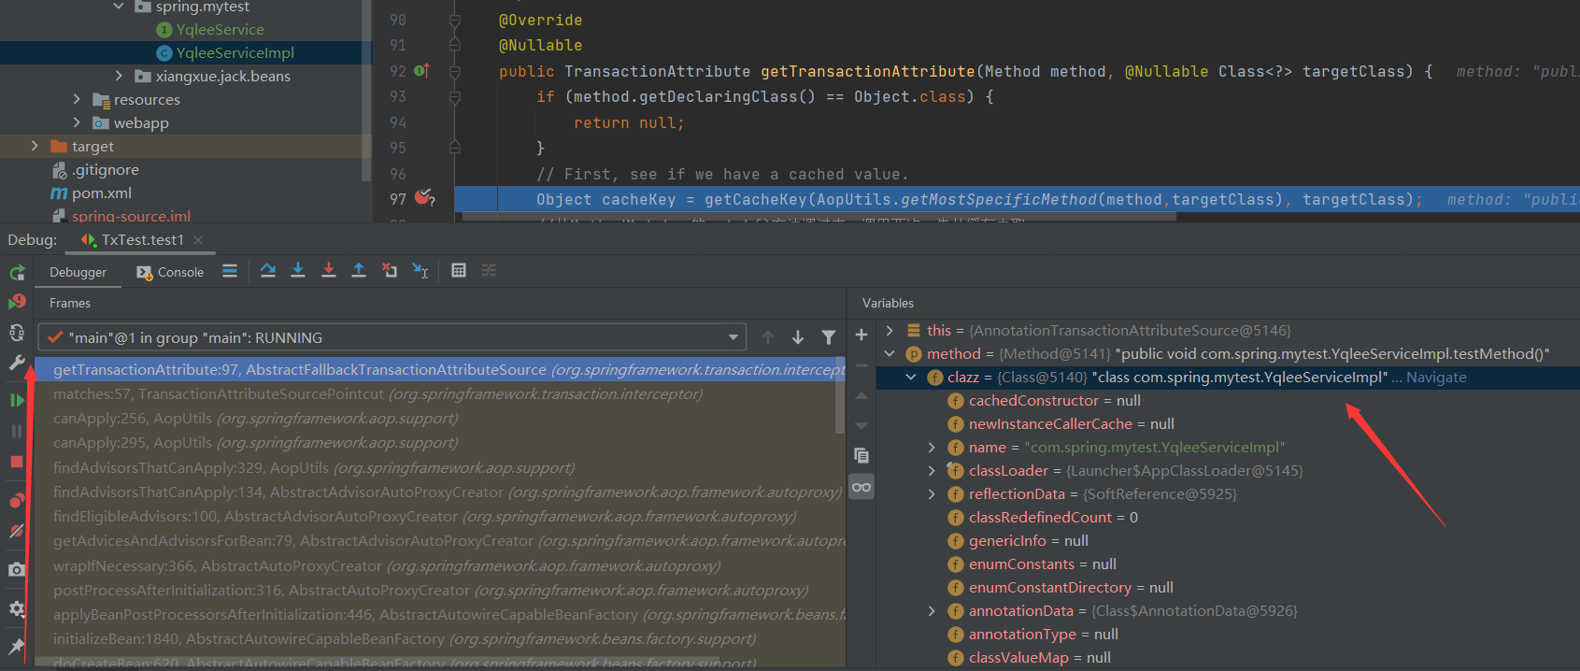This screenshot has width=1580, height=671.
Task: Open the threads view list icon in toolbar
Action: pyautogui.click(x=230, y=271)
